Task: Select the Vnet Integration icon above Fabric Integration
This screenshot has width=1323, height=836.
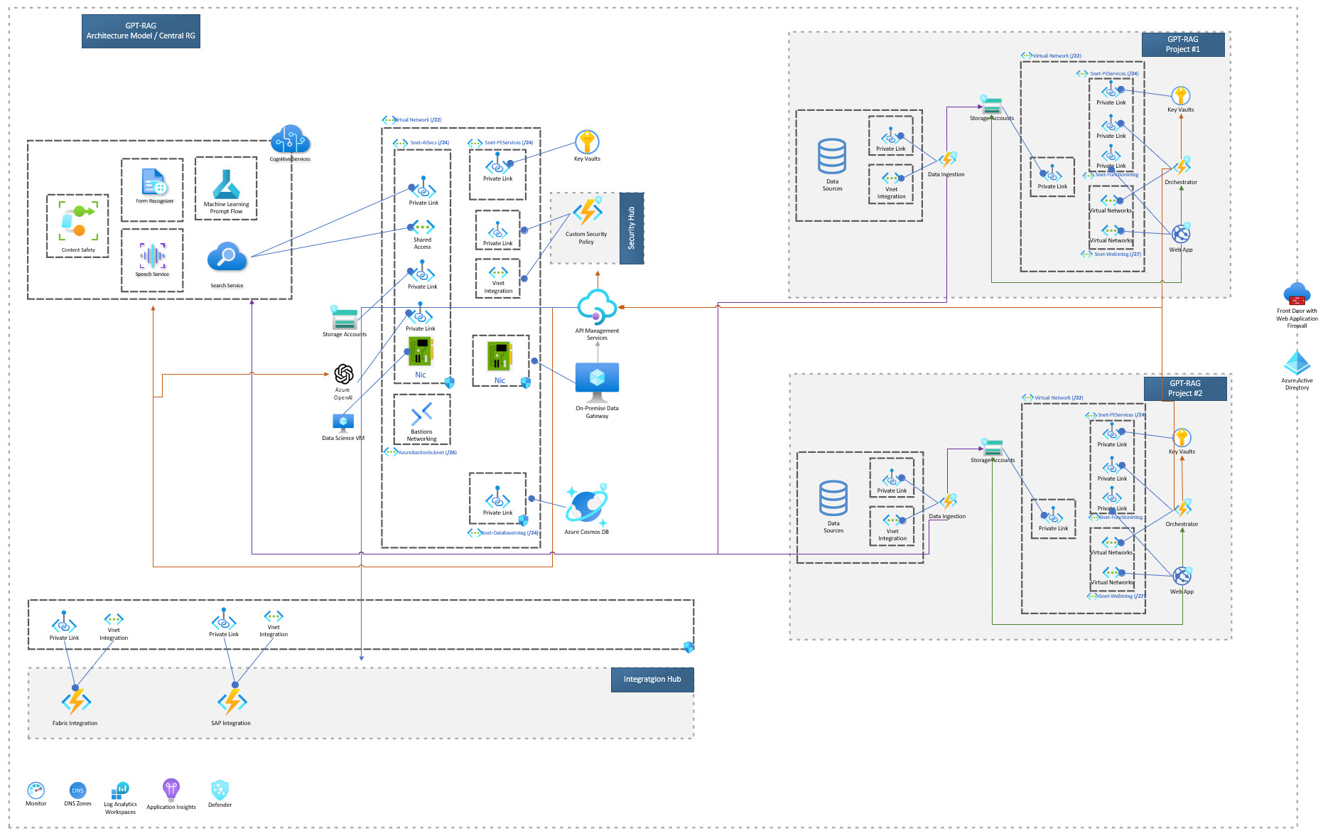Action: click(x=114, y=619)
